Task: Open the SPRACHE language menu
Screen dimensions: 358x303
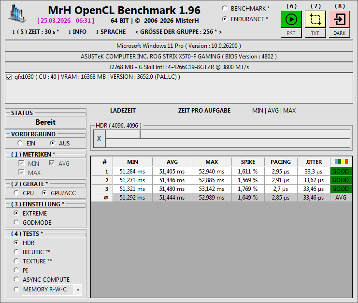Action: (111, 32)
